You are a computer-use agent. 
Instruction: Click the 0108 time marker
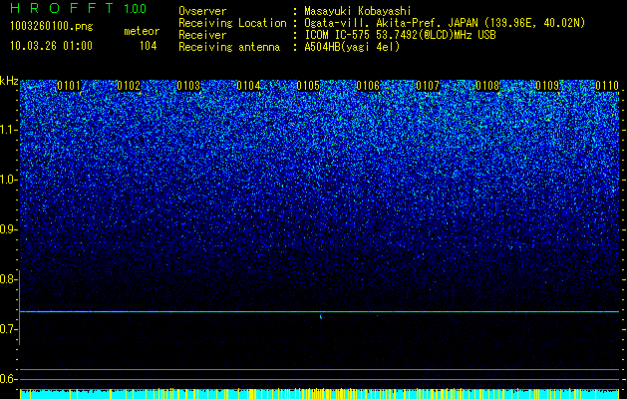click(x=487, y=86)
